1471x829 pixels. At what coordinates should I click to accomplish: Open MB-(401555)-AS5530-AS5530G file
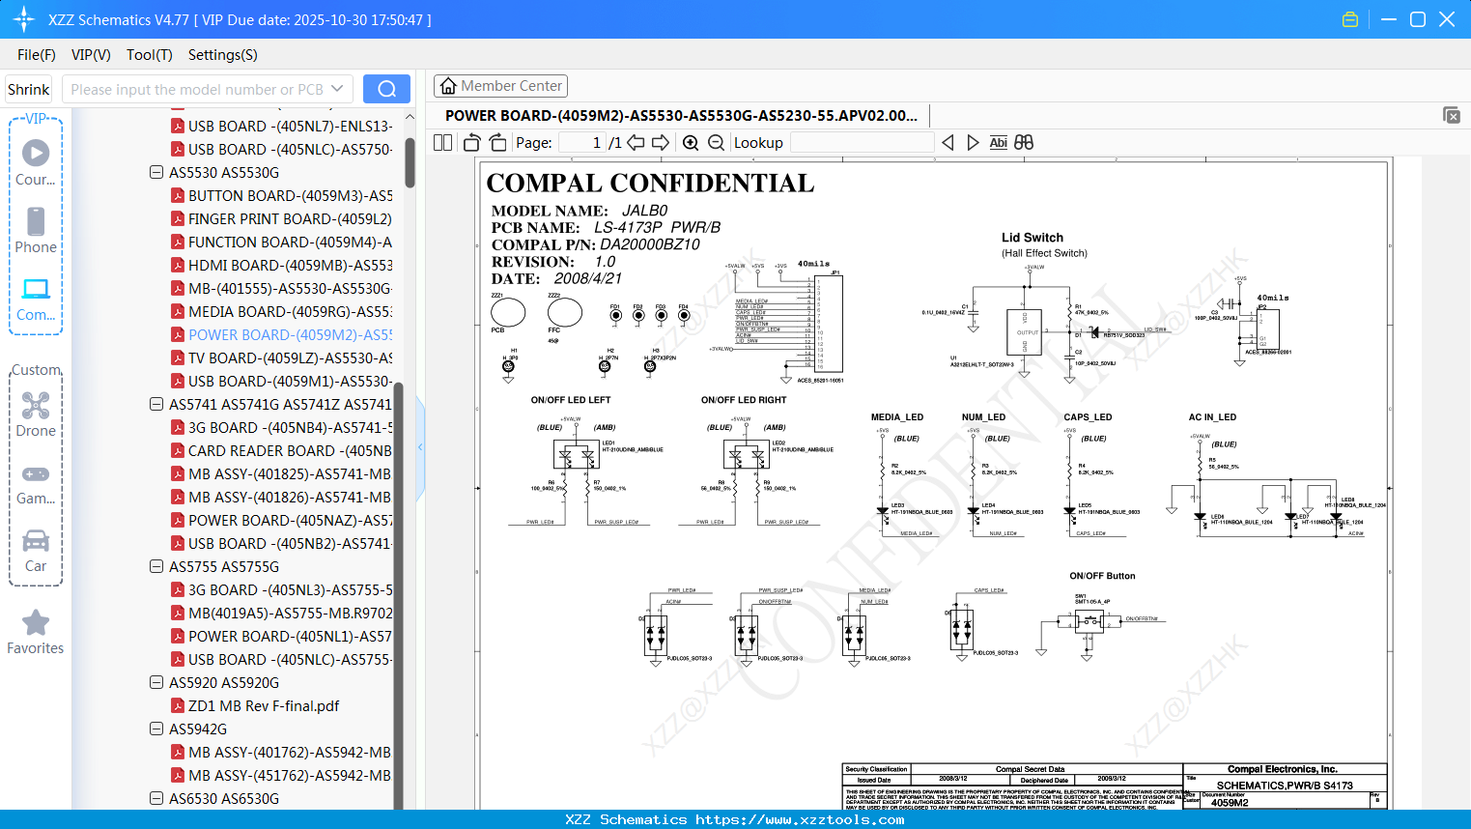coord(290,288)
